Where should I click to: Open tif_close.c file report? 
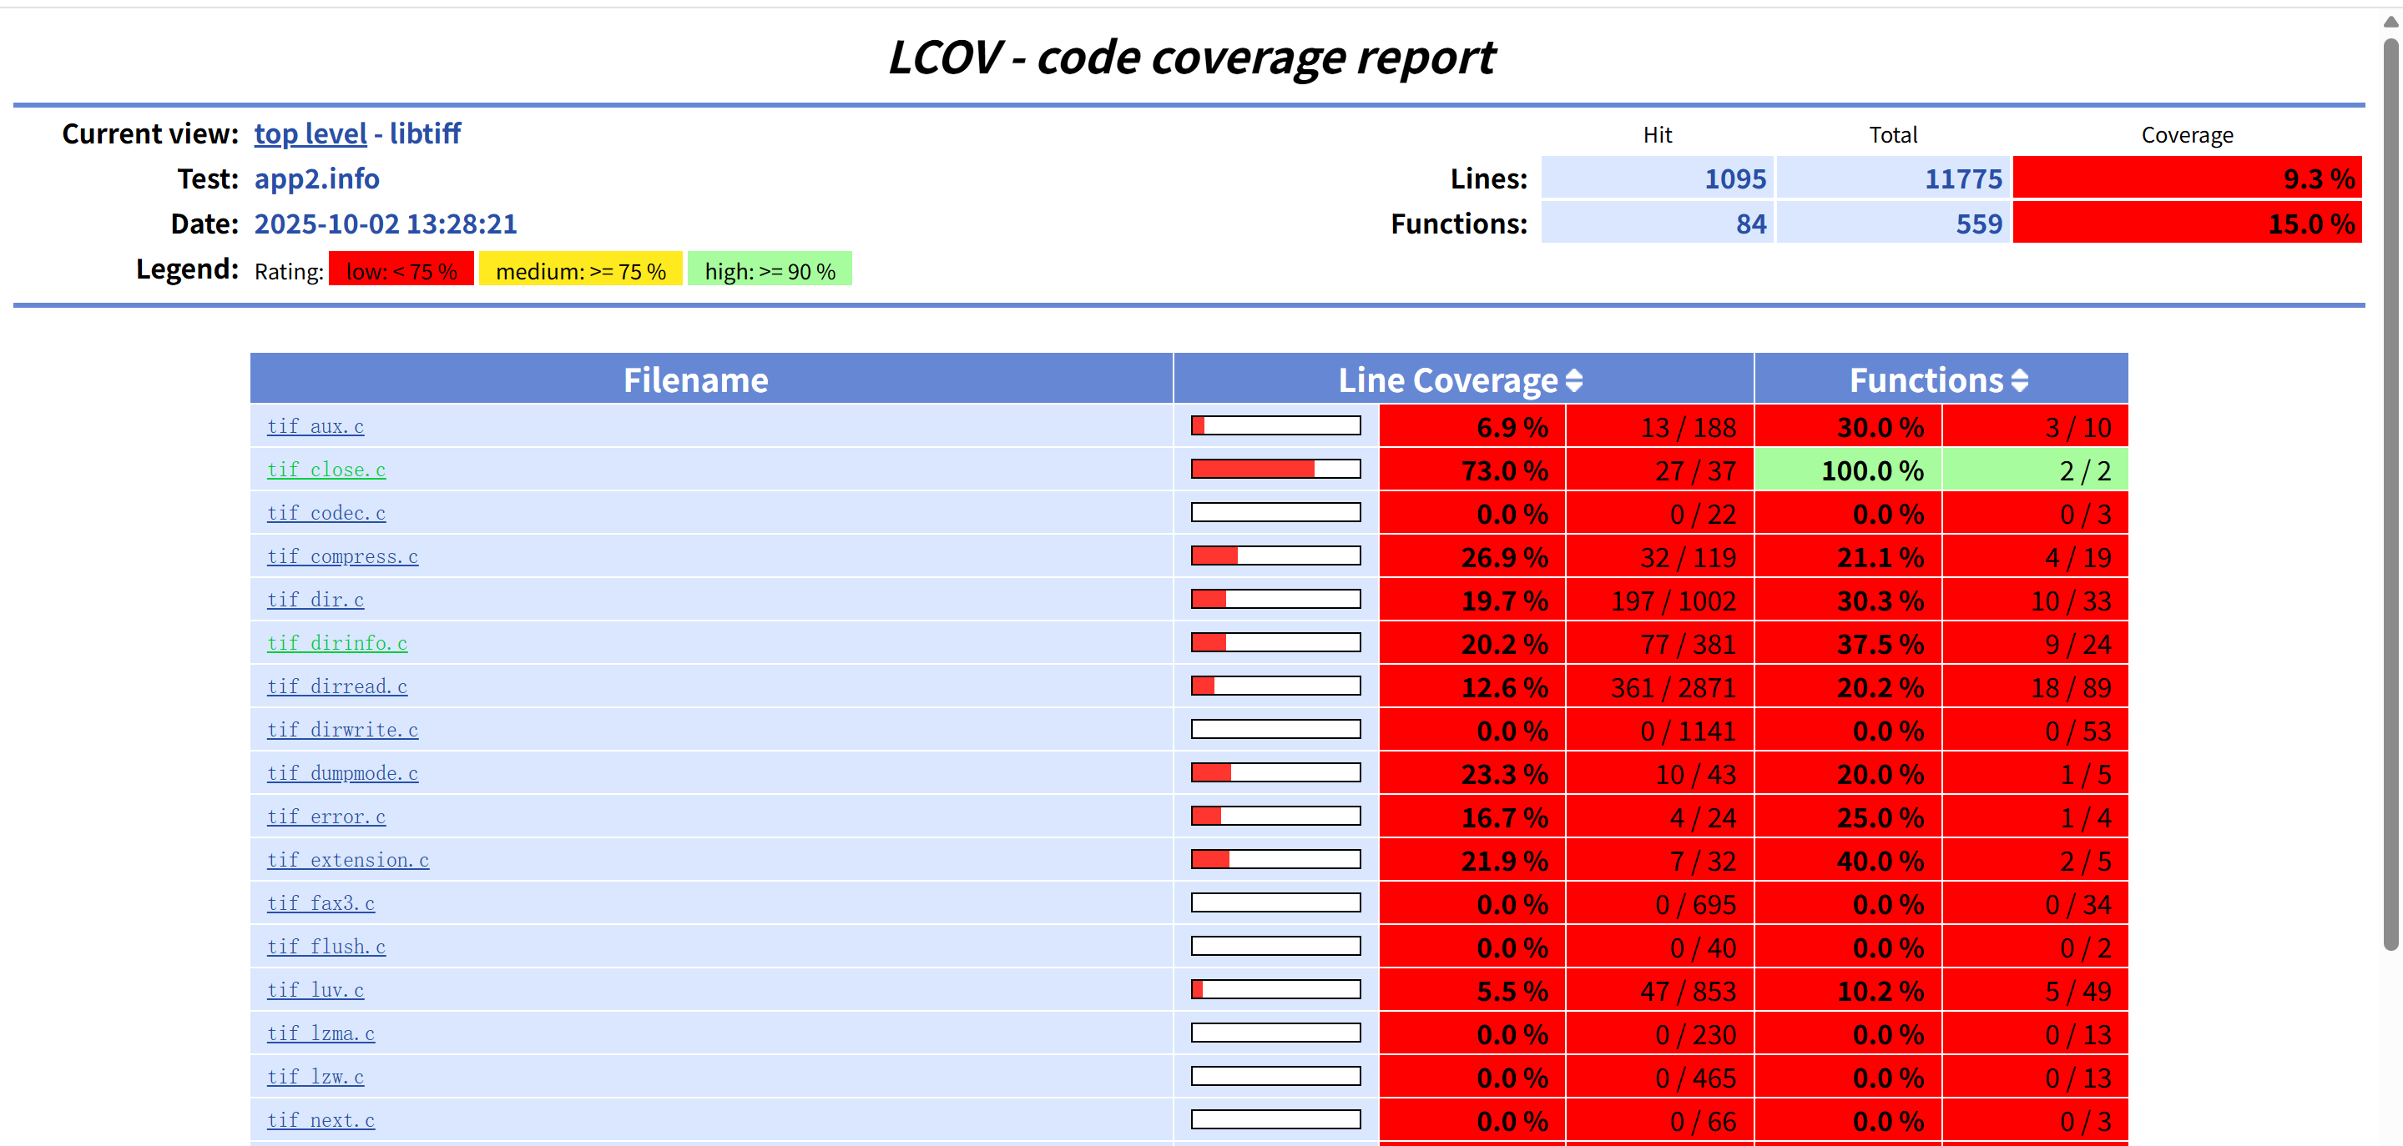[326, 470]
